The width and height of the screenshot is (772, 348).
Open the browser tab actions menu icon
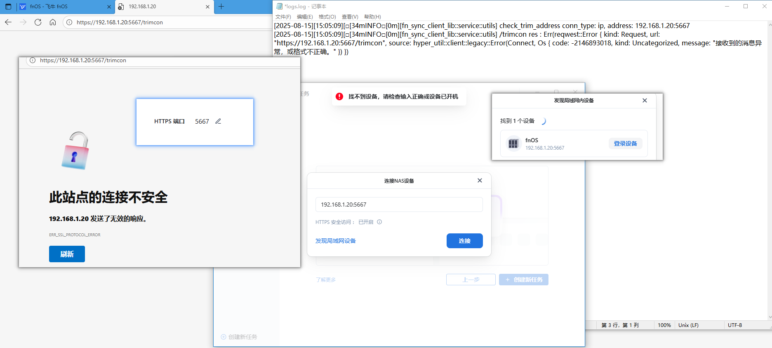coord(8,7)
